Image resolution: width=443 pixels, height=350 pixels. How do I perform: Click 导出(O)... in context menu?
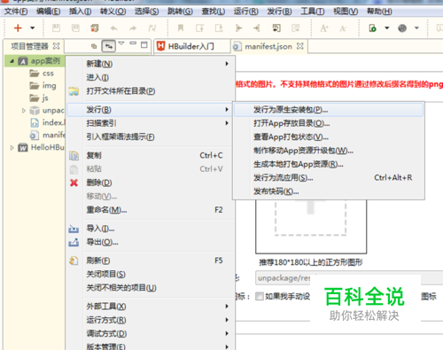[x=151, y=242]
